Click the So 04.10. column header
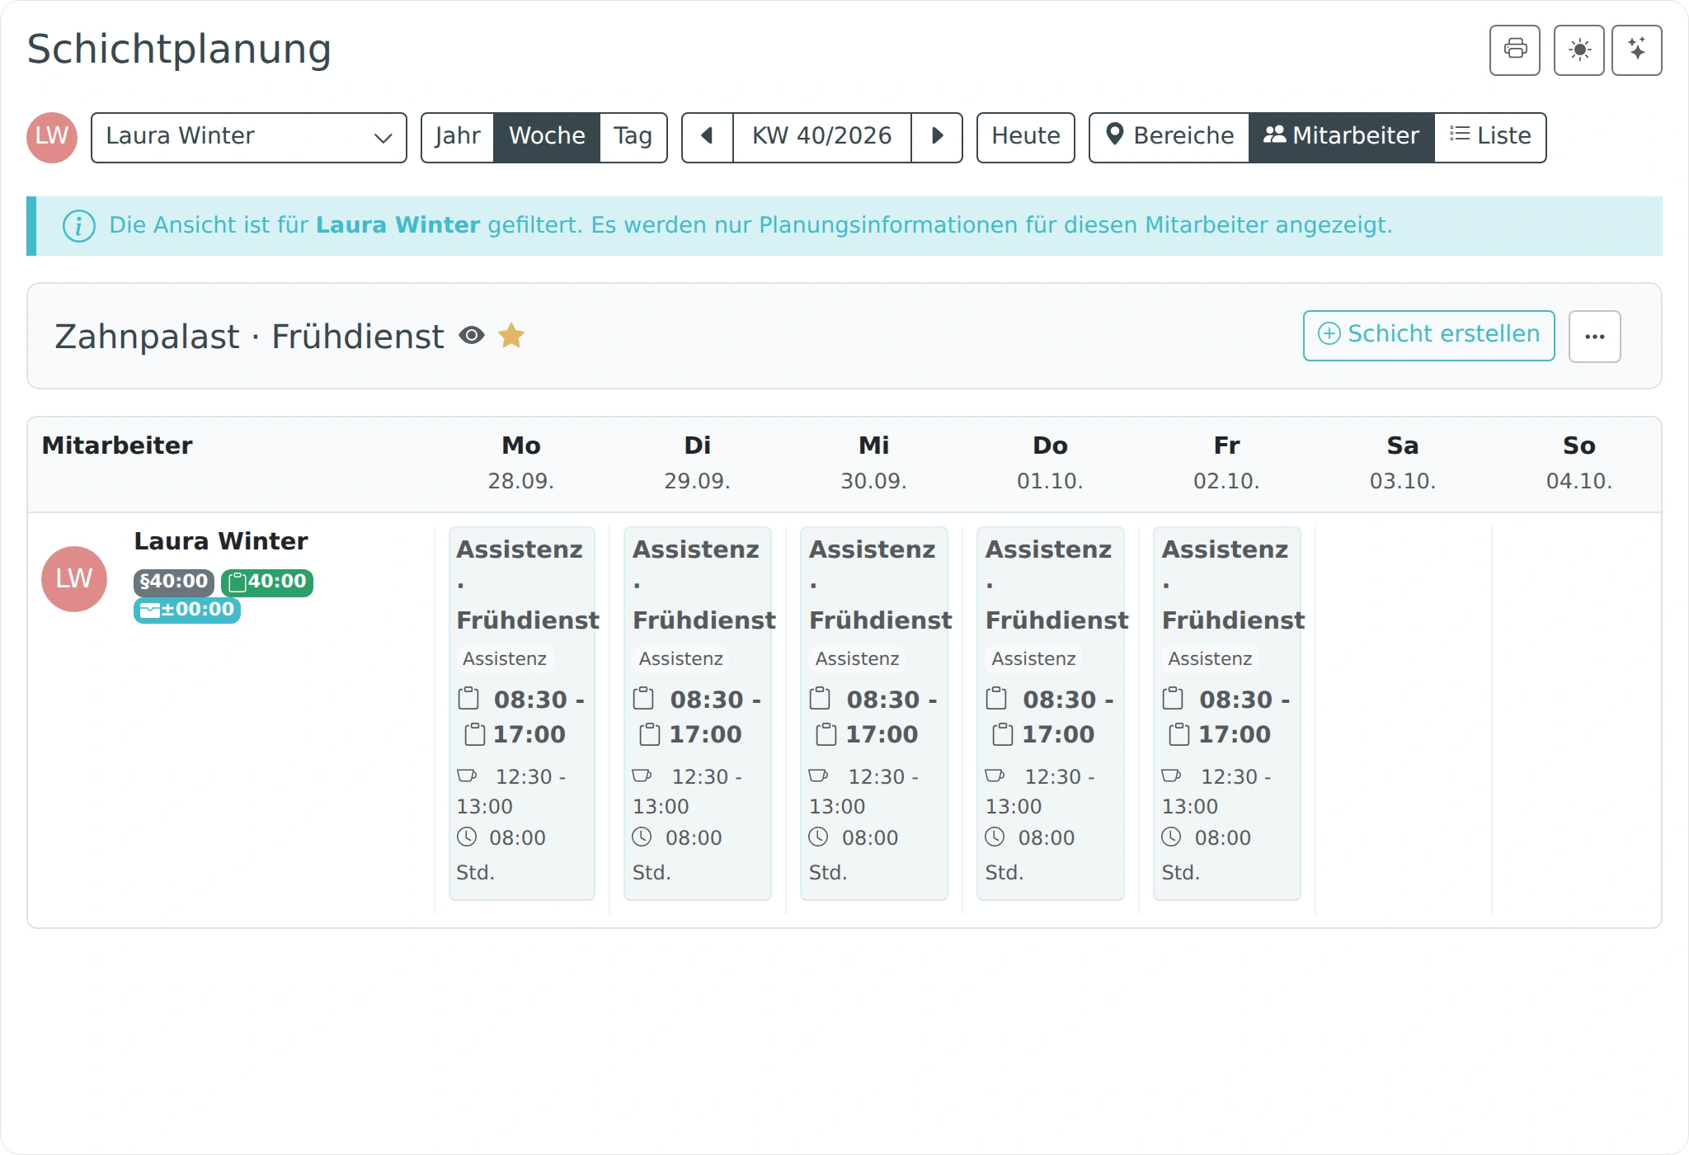The width and height of the screenshot is (1689, 1155). tap(1579, 463)
